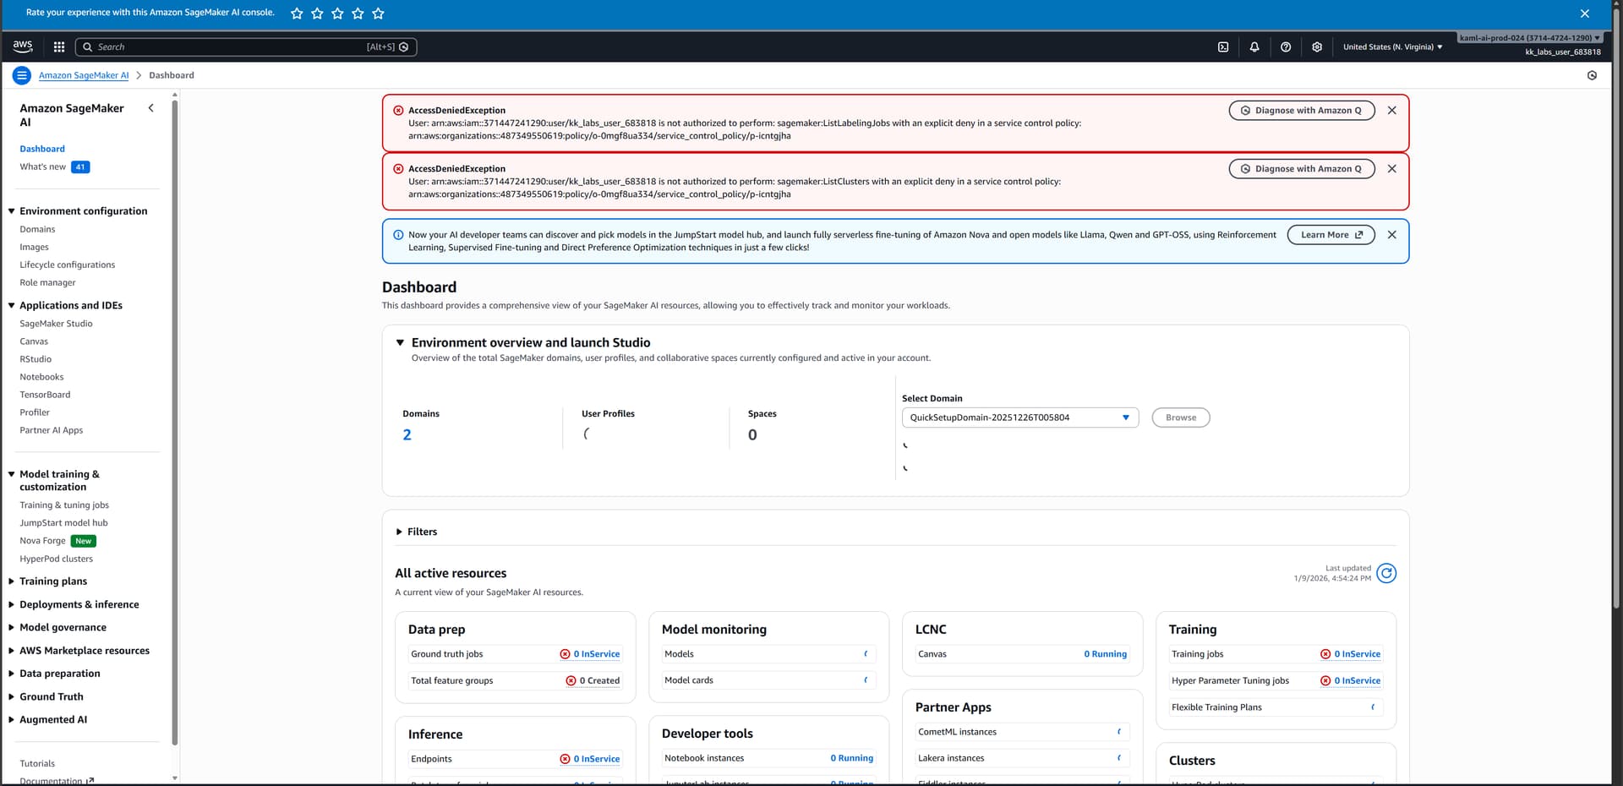This screenshot has width=1623, height=786.
Task: Open the settings gear in top bar
Action: [1317, 47]
